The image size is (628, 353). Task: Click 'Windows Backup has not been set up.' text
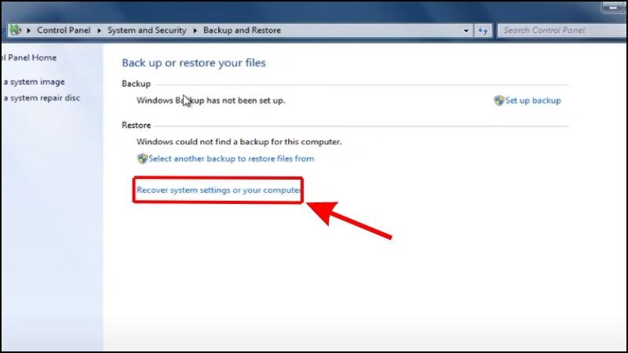(x=210, y=100)
